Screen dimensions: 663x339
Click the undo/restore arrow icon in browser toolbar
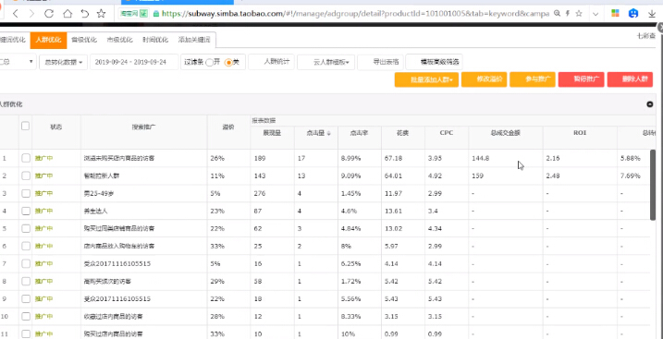click(x=84, y=14)
